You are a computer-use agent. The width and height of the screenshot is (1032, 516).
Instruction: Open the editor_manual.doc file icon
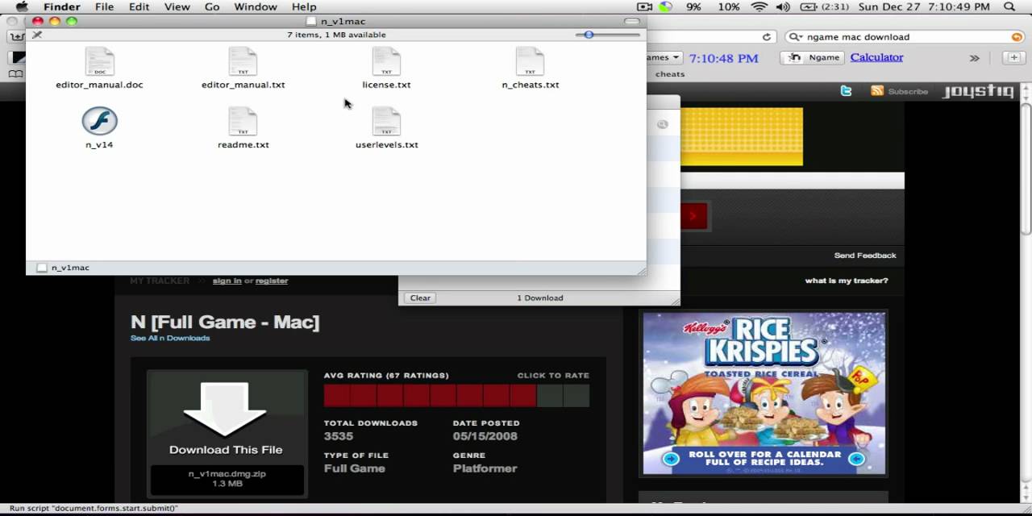tap(100, 61)
